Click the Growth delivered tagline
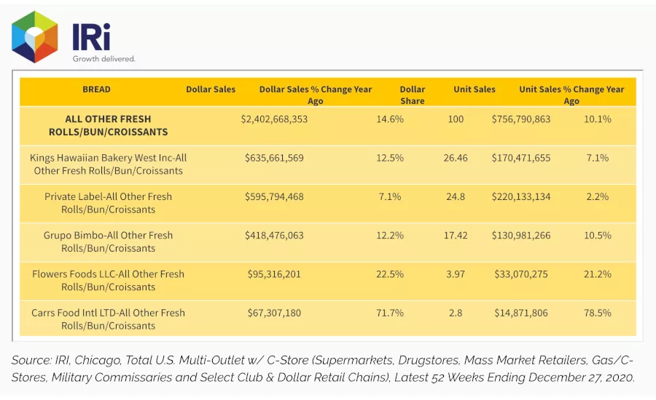 click(104, 59)
